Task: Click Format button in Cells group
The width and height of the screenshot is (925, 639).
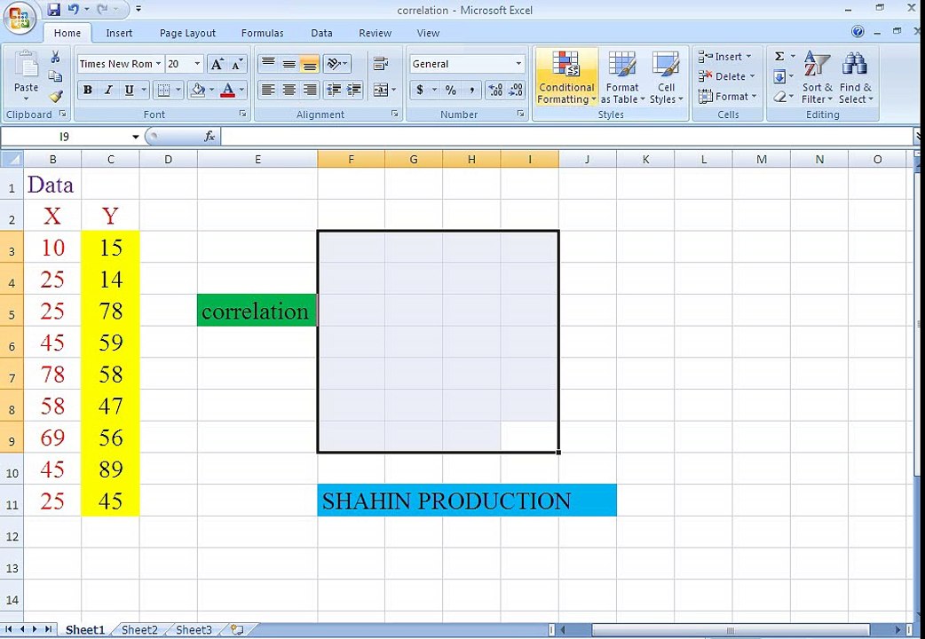Action: pos(727,96)
